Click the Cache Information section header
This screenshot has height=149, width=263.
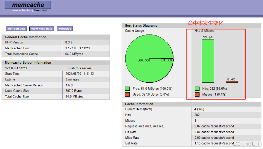click(x=139, y=104)
